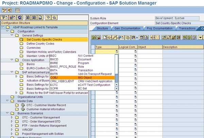The height and width of the screenshot is (138, 204).
Task: Click the full screen on/off icon
Action: 18,10
